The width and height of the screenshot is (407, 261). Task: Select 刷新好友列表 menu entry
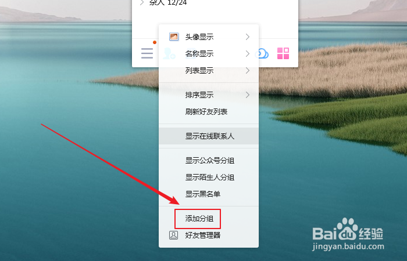coord(209,111)
